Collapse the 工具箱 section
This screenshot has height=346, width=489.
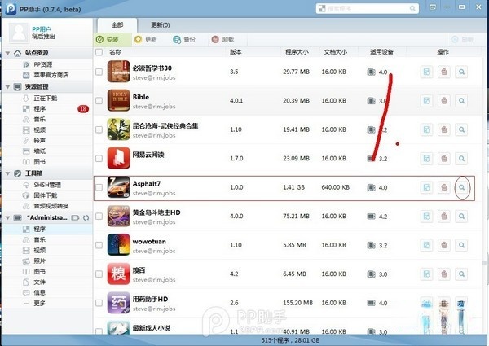(x=7, y=173)
